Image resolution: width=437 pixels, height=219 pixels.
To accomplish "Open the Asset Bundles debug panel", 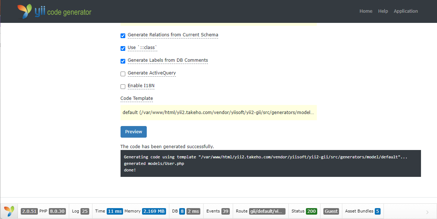I will [x=362, y=211].
